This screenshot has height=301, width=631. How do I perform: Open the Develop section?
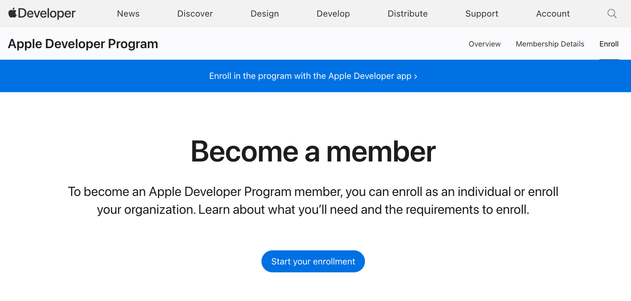(x=333, y=13)
